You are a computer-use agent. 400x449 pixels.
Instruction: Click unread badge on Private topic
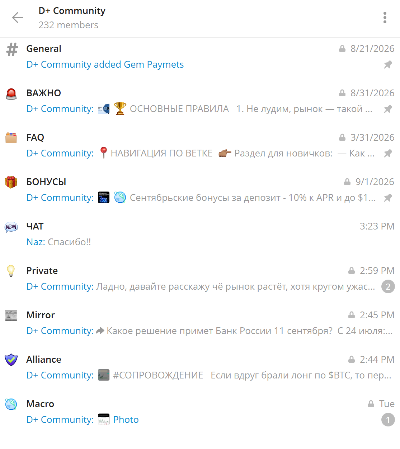tap(388, 286)
